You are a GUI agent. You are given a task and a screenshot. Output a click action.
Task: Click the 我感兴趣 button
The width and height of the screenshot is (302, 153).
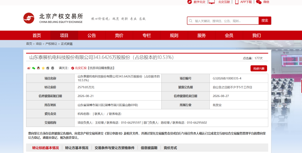click(259, 68)
